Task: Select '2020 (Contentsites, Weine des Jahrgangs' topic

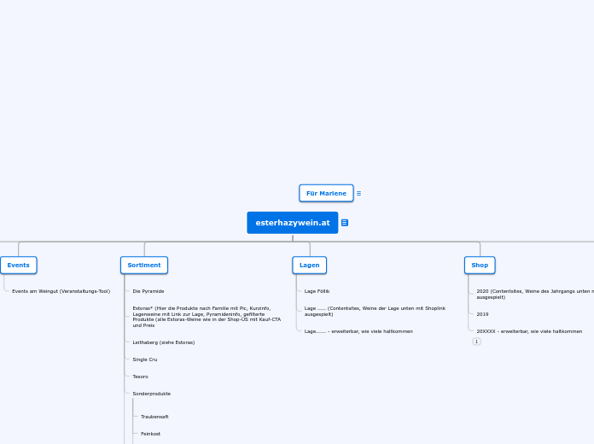Action: 535,295
